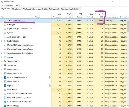129x108 pixels.
Task: Select the Asztali ablakkezelő row name
Action: click(14, 21)
